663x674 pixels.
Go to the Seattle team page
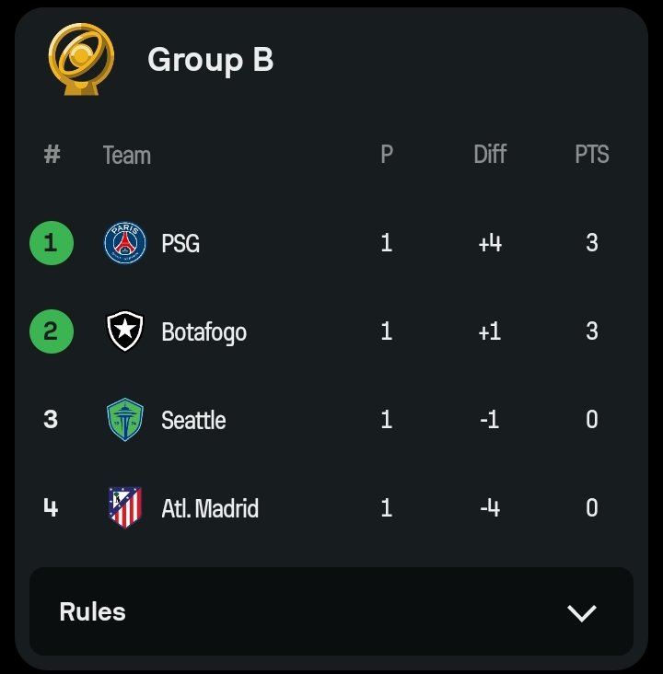pos(193,420)
